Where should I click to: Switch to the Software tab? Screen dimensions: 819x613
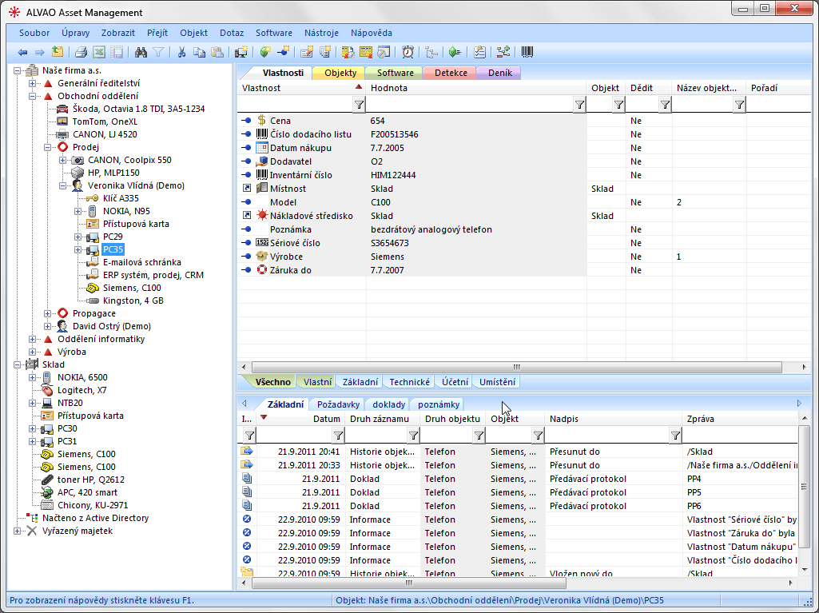[395, 73]
